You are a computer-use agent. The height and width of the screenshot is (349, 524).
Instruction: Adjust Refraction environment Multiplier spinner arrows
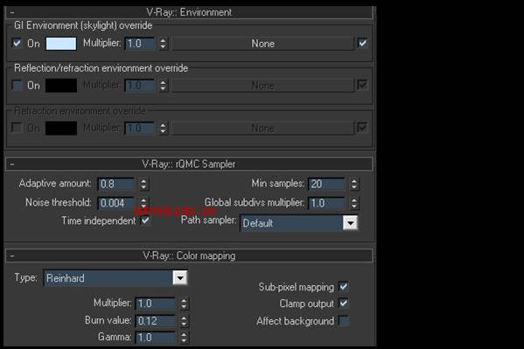click(x=163, y=128)
